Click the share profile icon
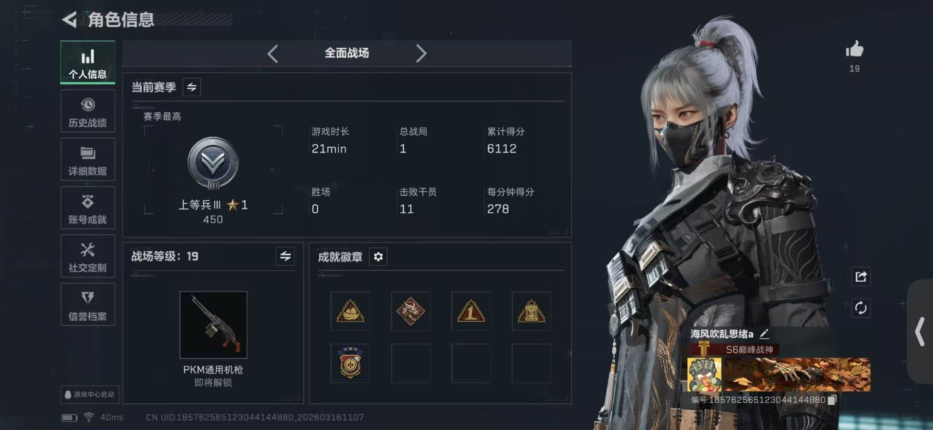This screenshot has width=933, height=430. 861,276
